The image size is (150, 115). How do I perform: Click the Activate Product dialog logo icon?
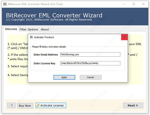coord(31,37)
